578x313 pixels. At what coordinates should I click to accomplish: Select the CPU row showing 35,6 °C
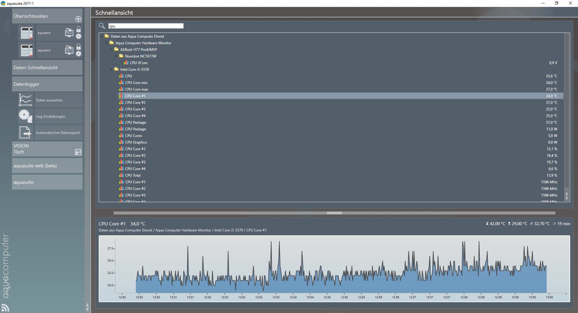pos(340,76)
